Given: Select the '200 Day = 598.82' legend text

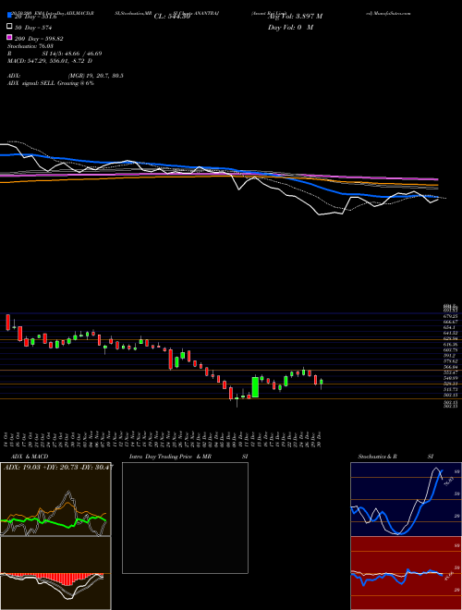Looking at the screenshot, I should (39, 39).
